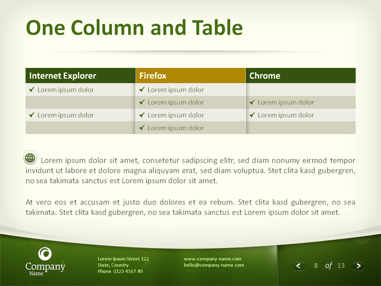This screenshot has height=286, width=381.
Task: Click the swirl logo above Company Name
Action: pyautogui.click(x=45, y=254)
